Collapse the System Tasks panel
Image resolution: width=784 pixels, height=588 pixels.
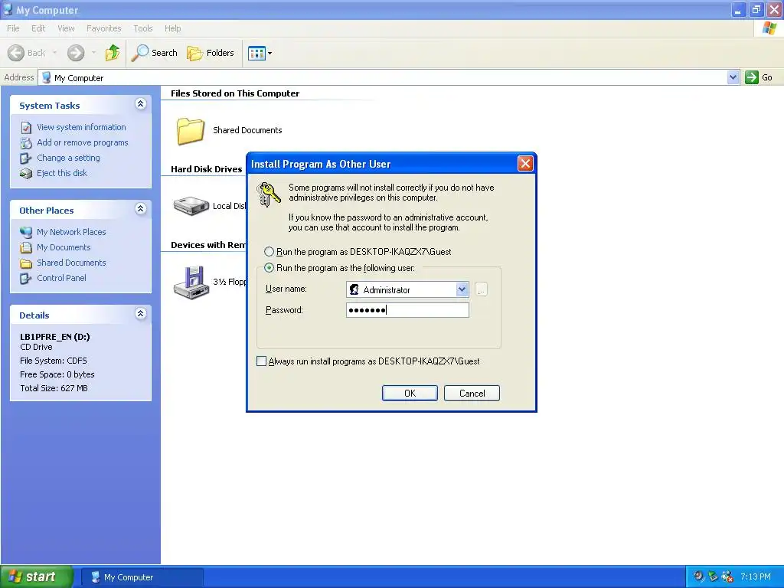[141, 104]
